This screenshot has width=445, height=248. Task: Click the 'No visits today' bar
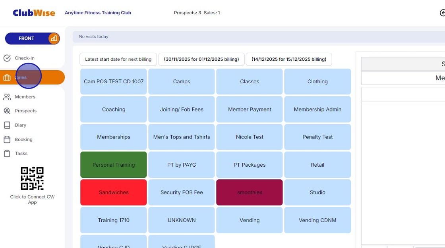(x=259, y=37)
